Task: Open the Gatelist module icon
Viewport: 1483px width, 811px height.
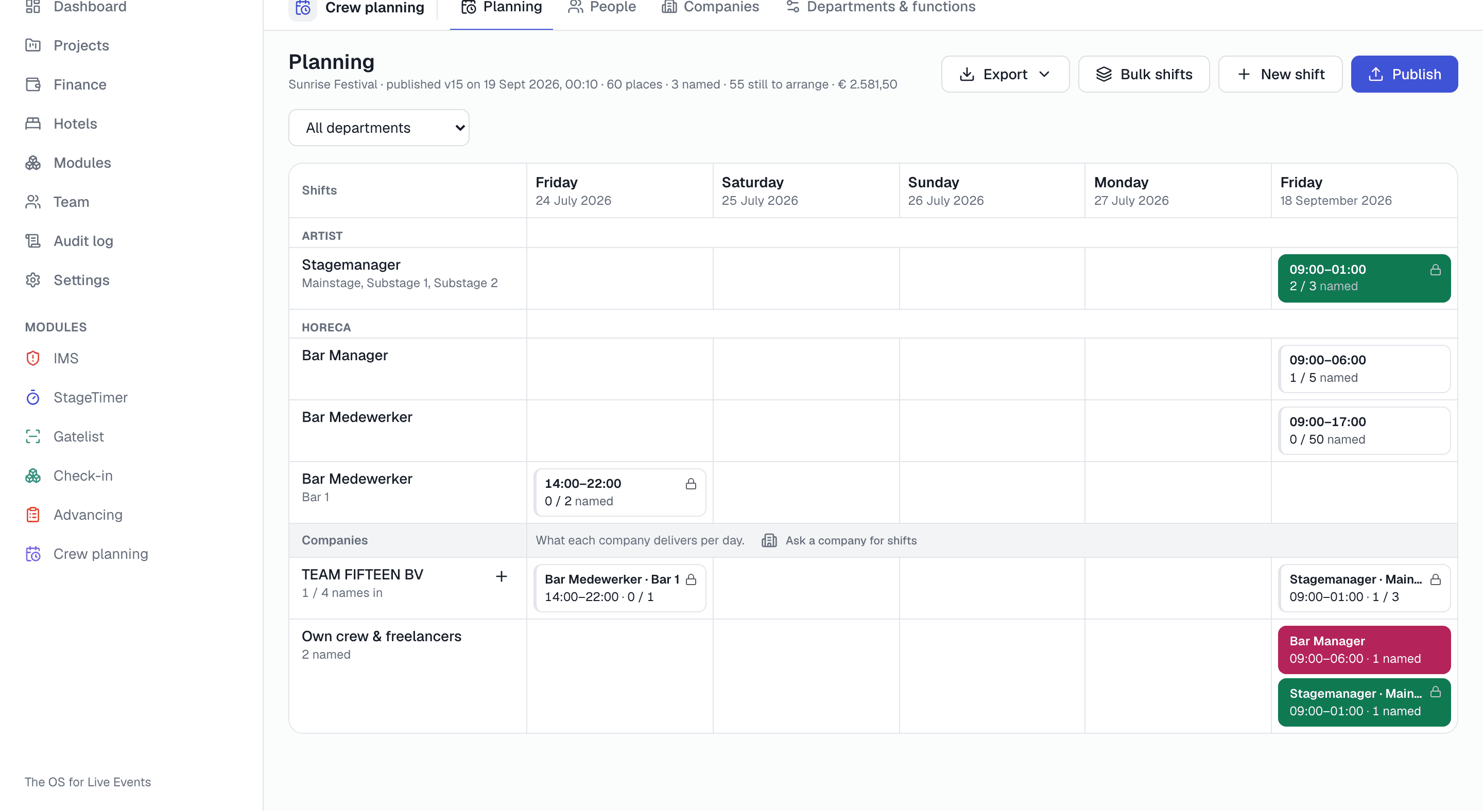Action: pos(33,436)
